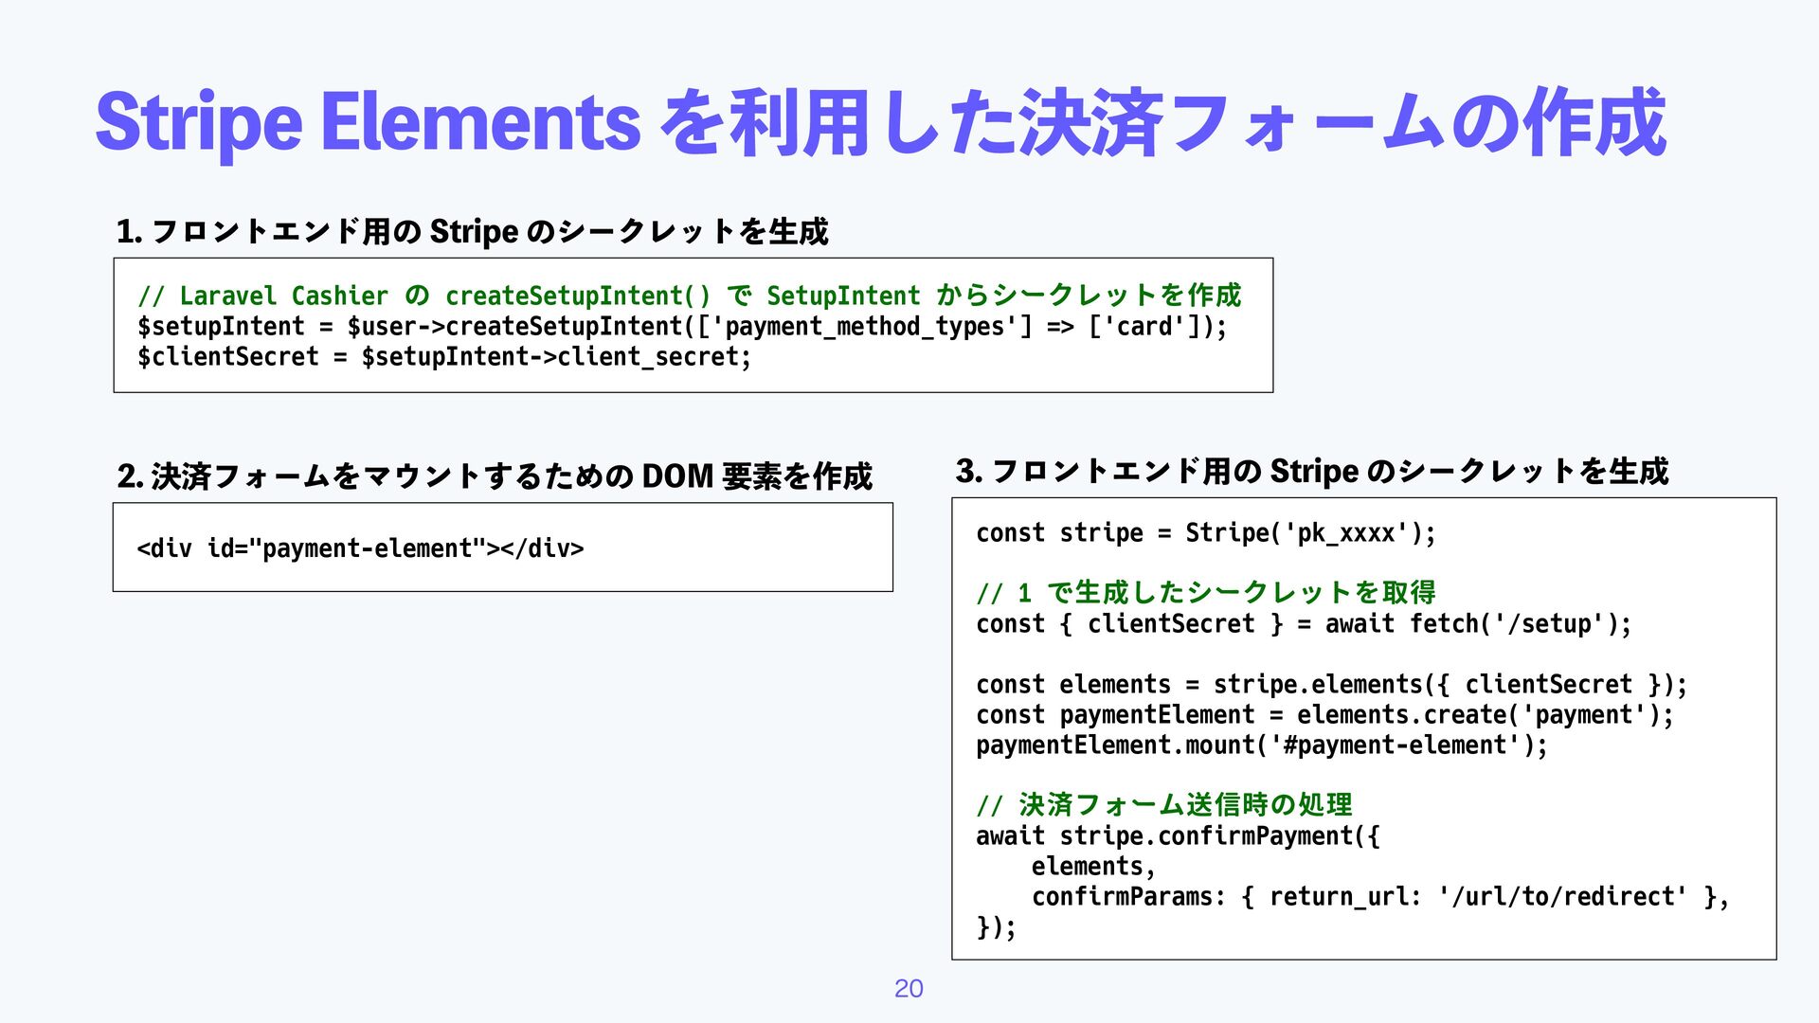
Task: Click the const stripe = Stripe('pk_xxxx') line
Action: click(x=1205, y=533)
